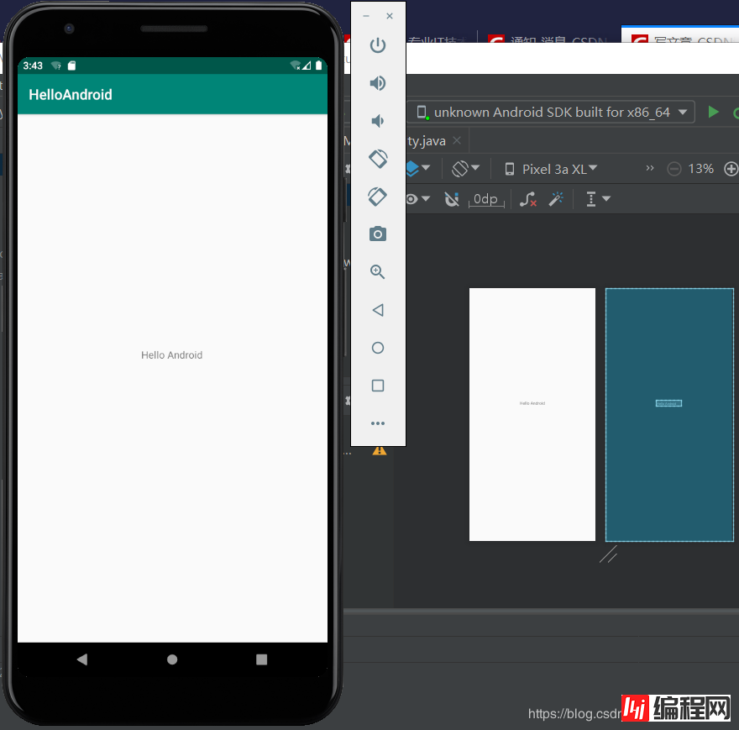Zoom in the layout design preview
Screen dimensions: 739x730
point(731,168)
